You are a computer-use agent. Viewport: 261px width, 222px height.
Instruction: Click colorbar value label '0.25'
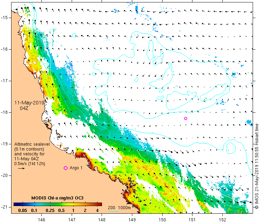[x=50, y=211]
